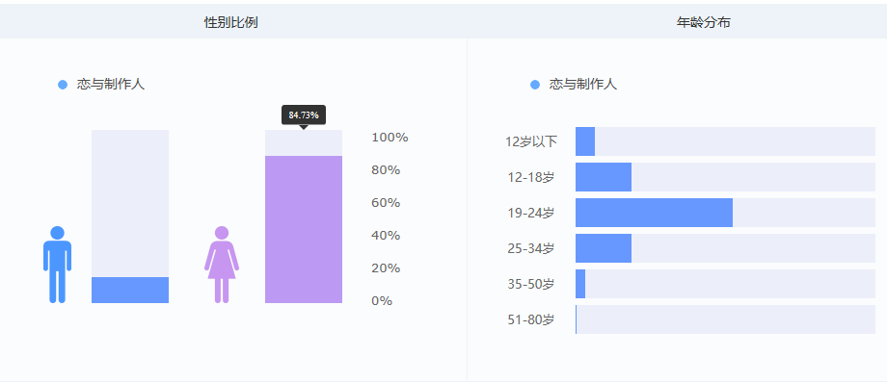Click the 84.73% tooltip label
The image size is (887, 382).
tap(304, 115)
